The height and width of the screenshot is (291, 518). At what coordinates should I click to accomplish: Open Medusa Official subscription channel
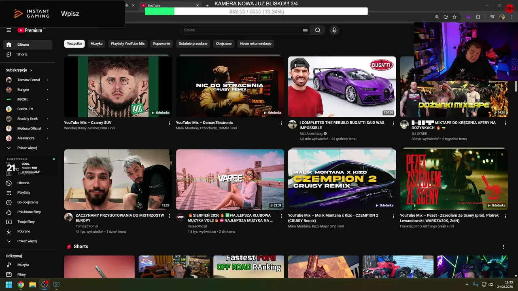point(28,129)
